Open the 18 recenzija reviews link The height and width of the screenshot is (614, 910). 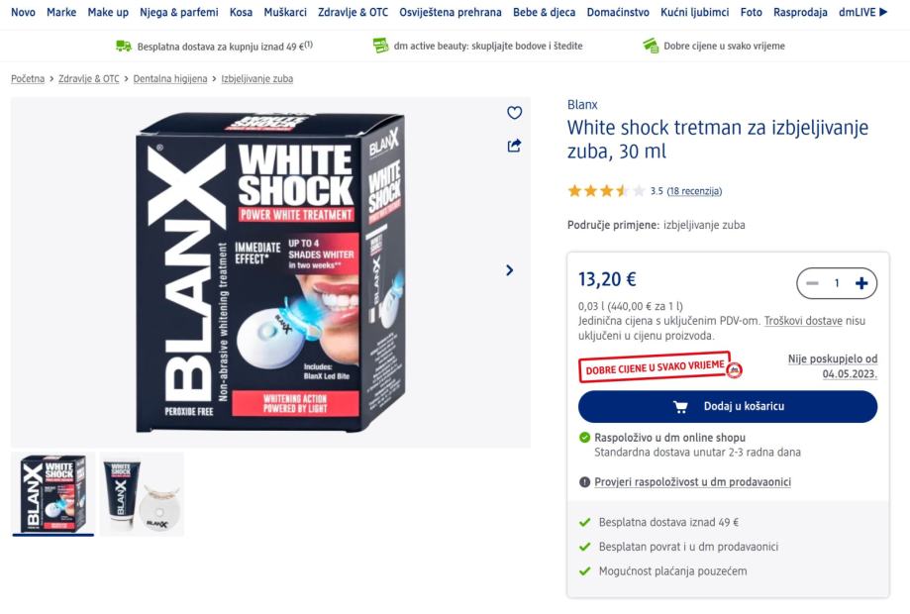point(694,191)
